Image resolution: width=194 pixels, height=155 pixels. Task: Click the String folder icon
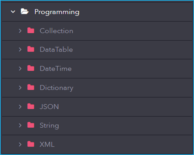pos(31,125)
